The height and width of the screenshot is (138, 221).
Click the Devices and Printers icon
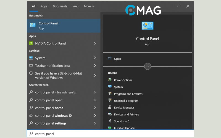[110, 114]
